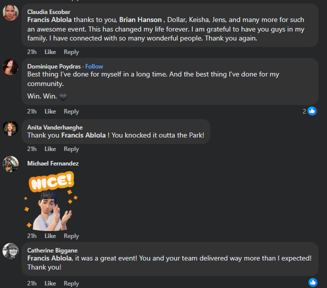Follow Dominique Poydras
This screenshot has width=327, height=288.
(x=94, y=66)
